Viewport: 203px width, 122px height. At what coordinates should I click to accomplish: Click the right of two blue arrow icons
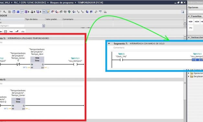91,12
